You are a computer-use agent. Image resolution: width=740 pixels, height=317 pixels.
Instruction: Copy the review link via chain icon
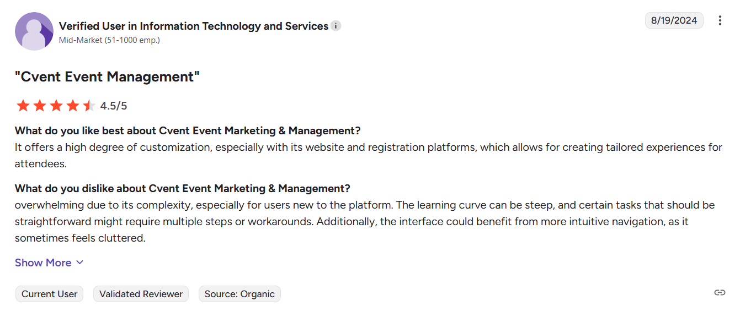tap(719, 292)
